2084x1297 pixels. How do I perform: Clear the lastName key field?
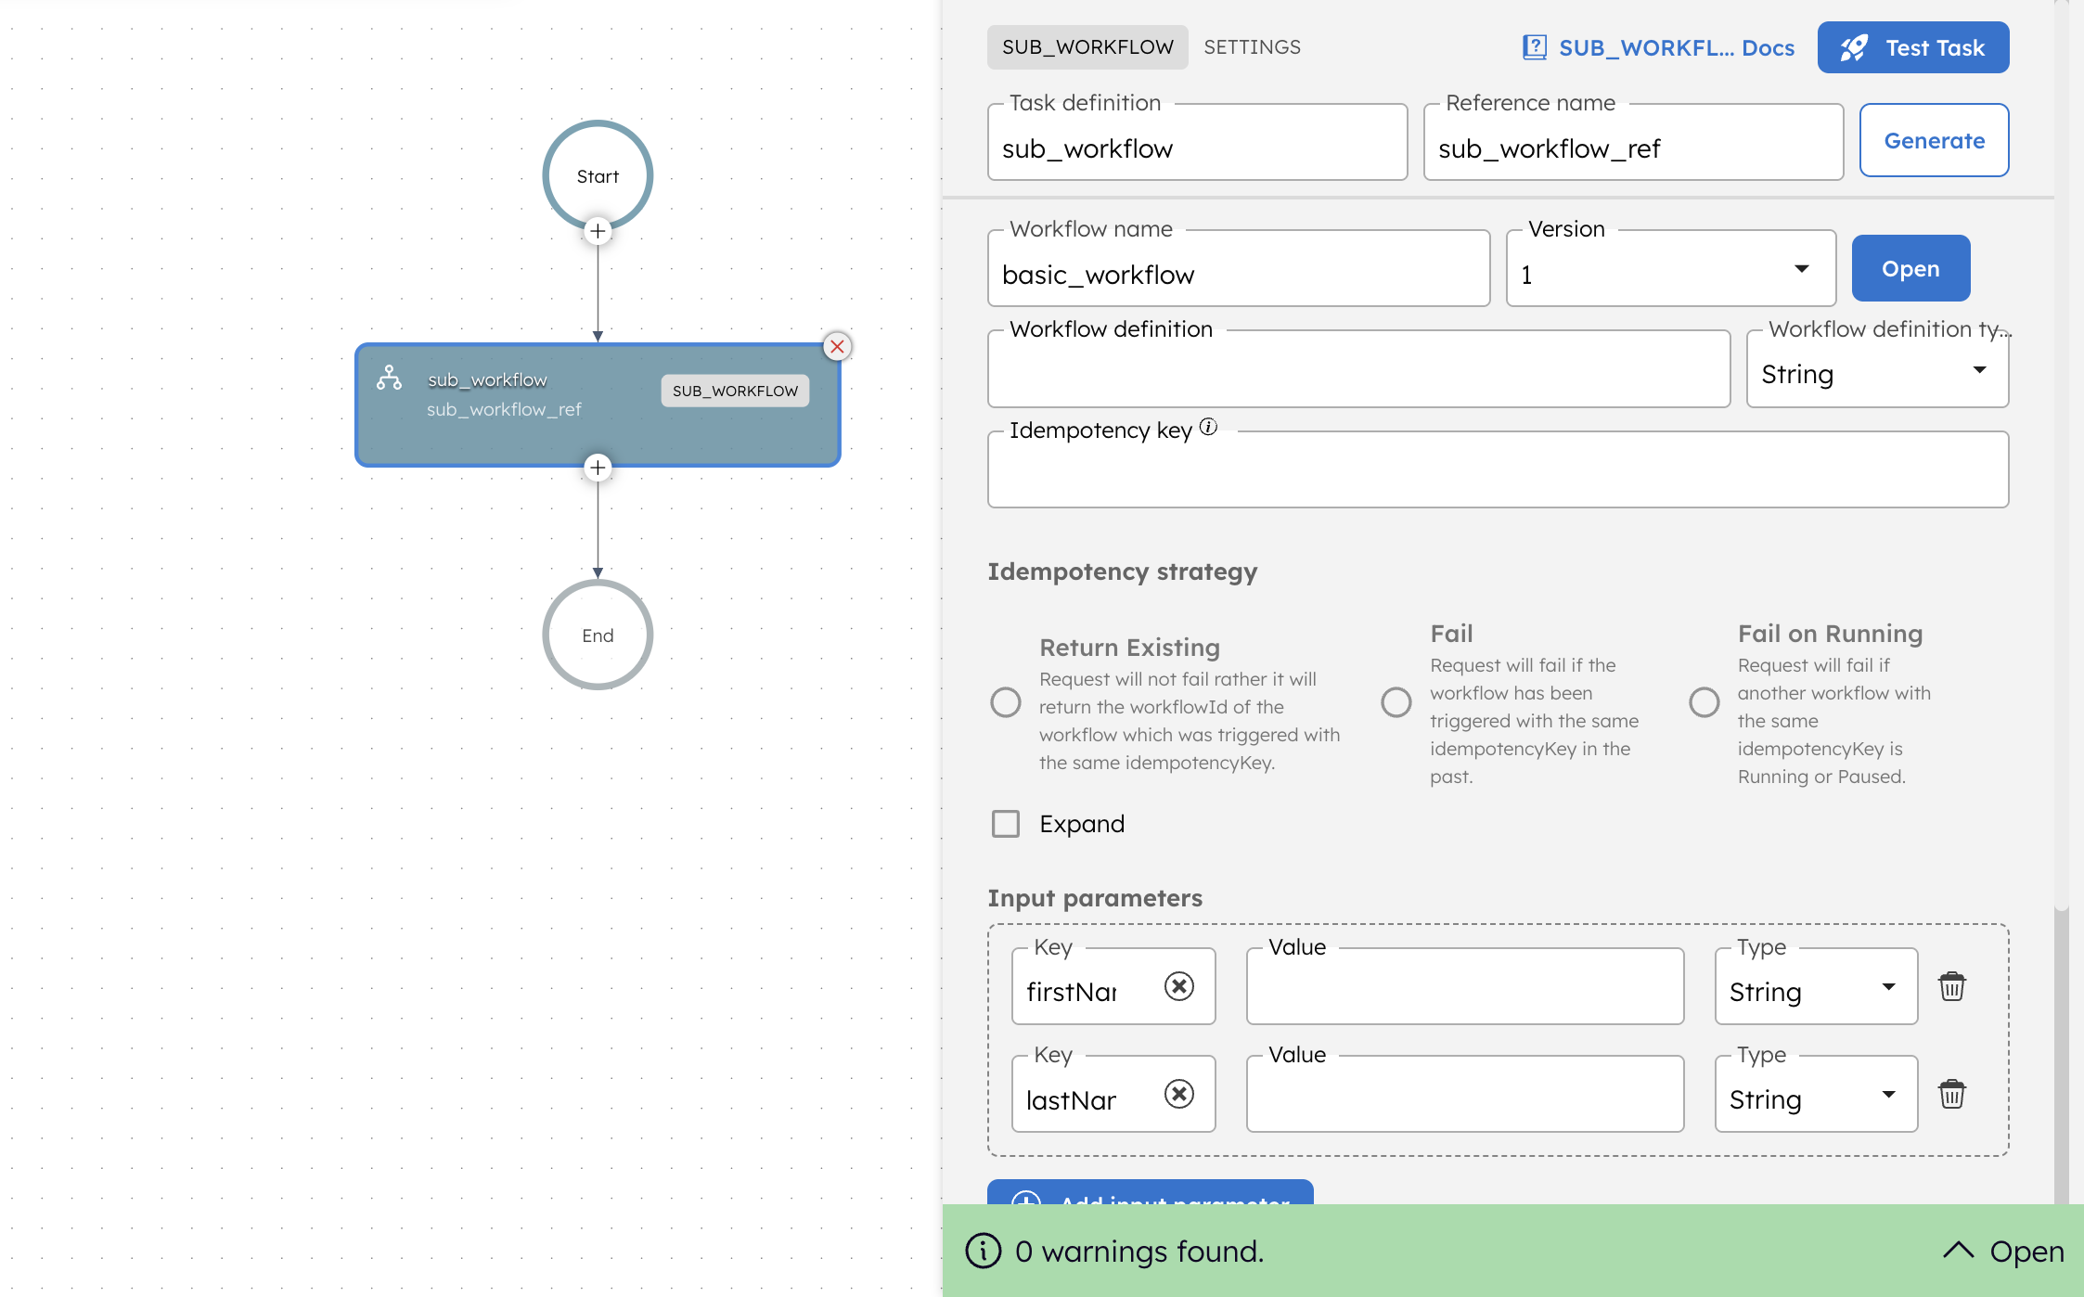1178,1094
